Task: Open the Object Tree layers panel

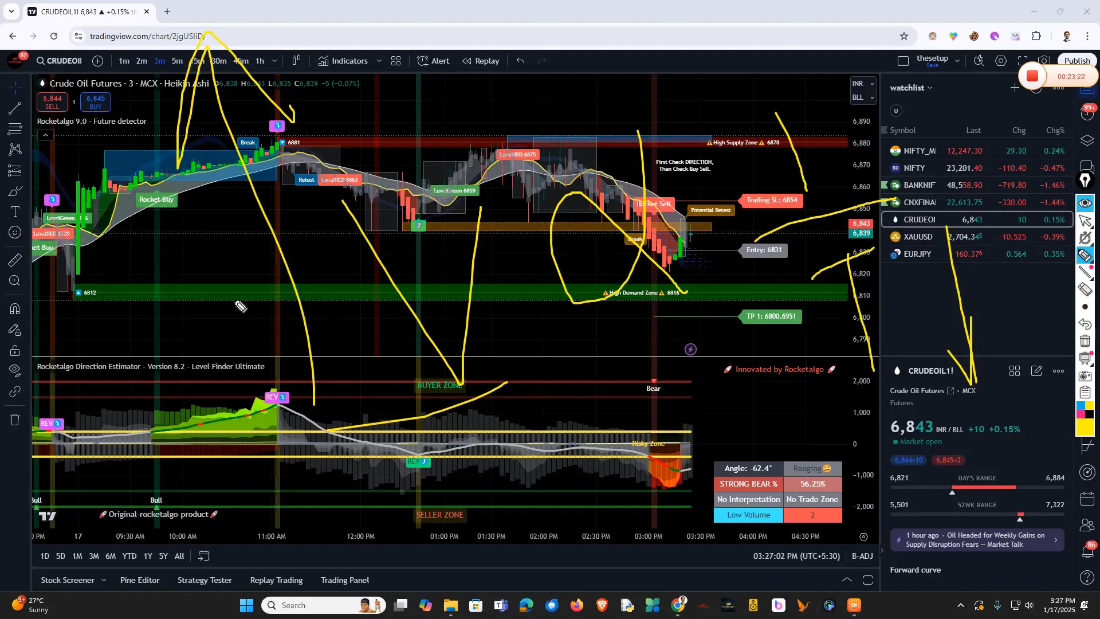Action: point(1086,140)
